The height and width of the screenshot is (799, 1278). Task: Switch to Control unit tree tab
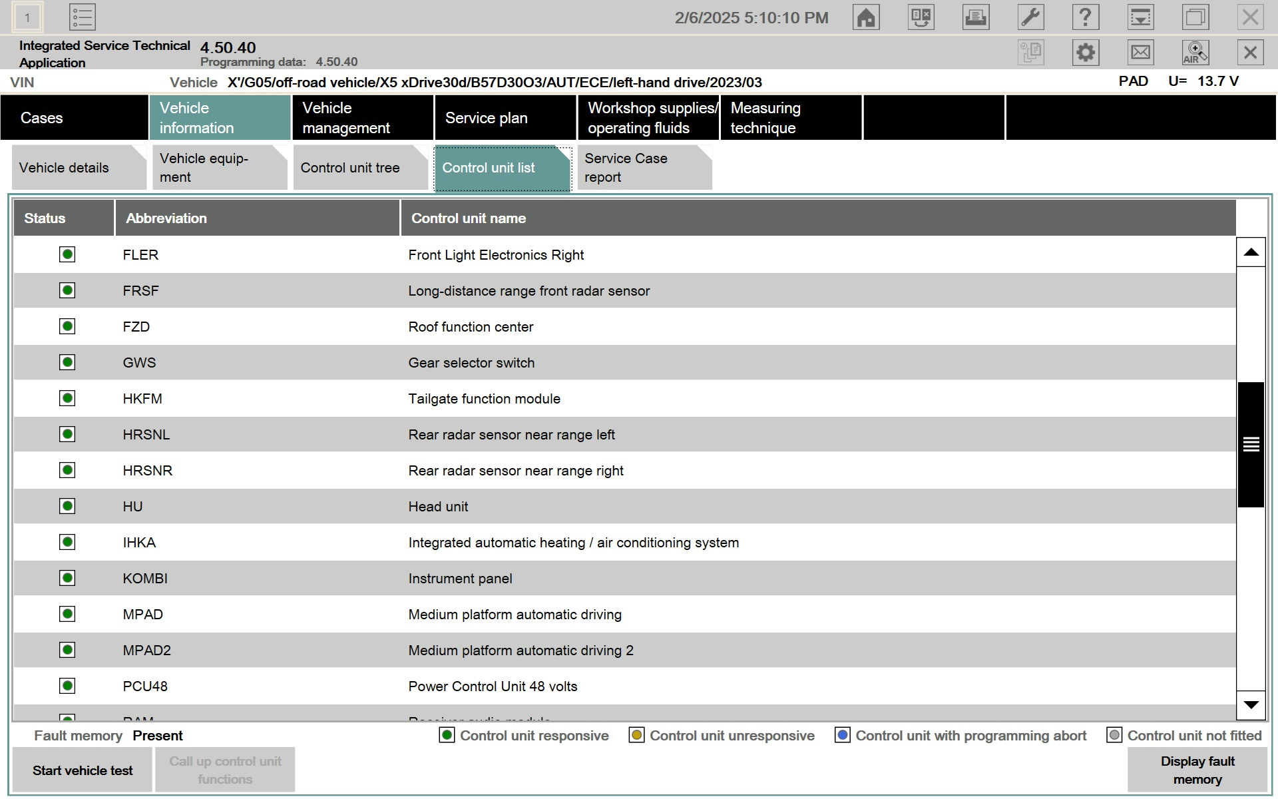pos(351,168)
